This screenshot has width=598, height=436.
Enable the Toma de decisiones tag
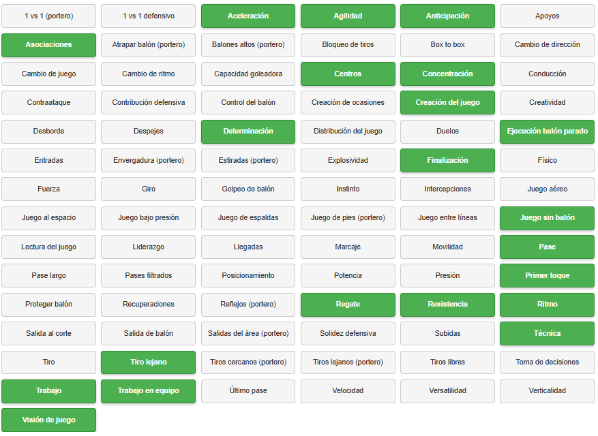(x=547, y=362)
